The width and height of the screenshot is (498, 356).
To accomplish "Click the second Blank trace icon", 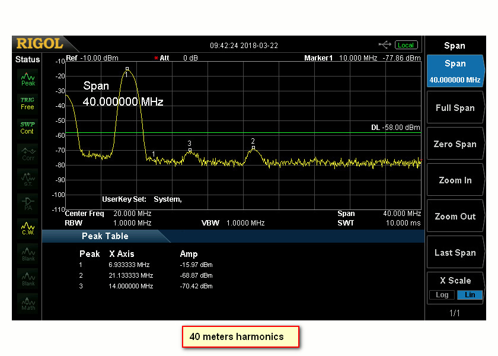I will (28, 279).
